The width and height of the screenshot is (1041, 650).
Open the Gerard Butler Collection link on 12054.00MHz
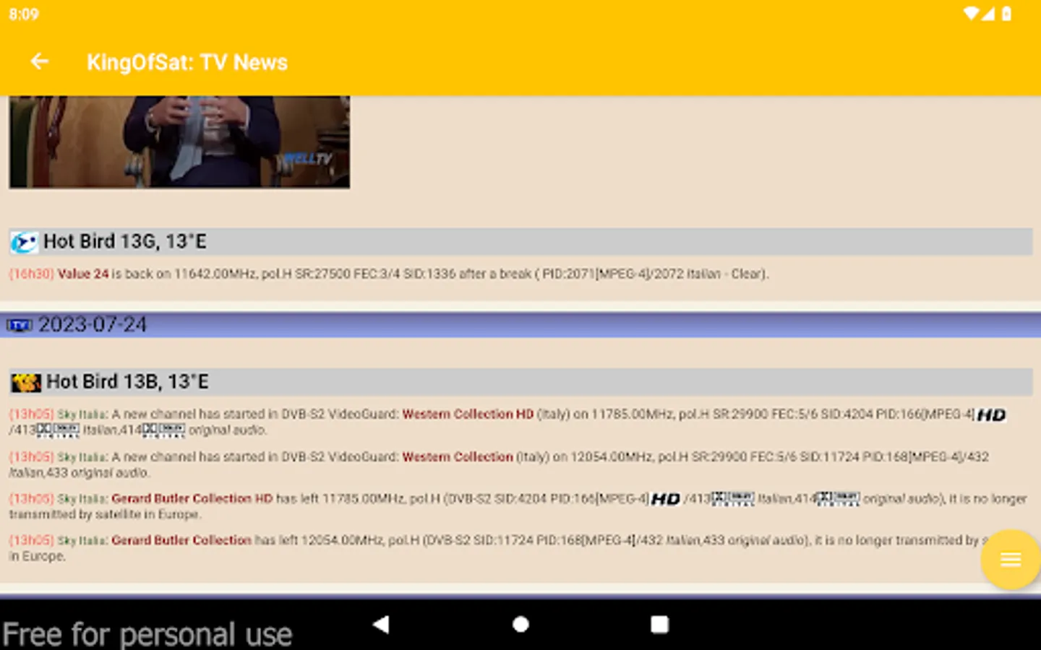(x=181, y=540)
